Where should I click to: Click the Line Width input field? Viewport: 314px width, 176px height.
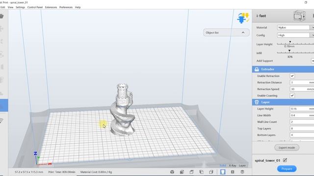302,115
